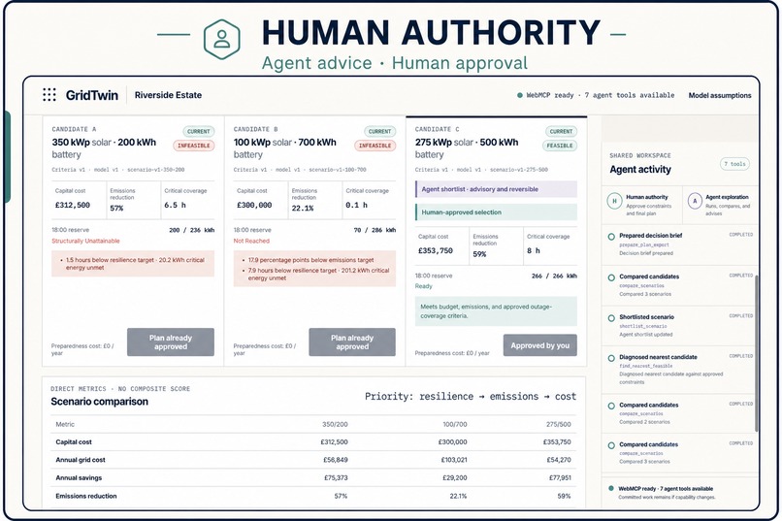Click Candidate C capital cost £353,750 on card
The height and width of the screenshot is (521, 782).
coord(436,250)
